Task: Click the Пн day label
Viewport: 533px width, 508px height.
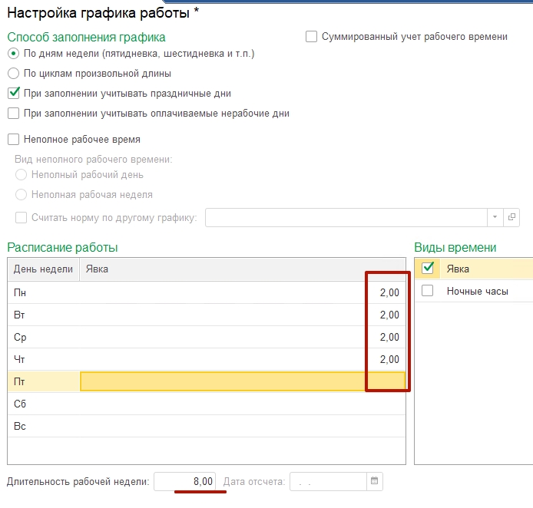Action: [20, 292]
